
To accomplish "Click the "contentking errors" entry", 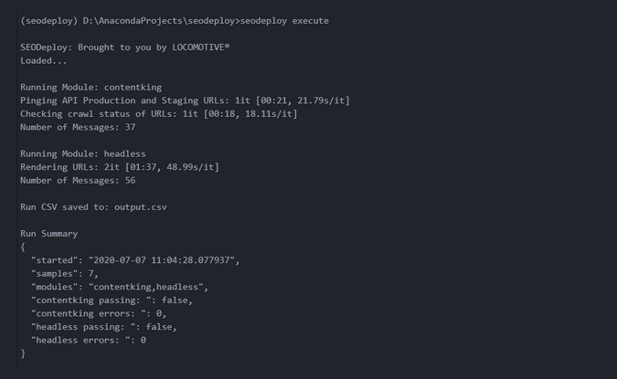I will 99,313.
